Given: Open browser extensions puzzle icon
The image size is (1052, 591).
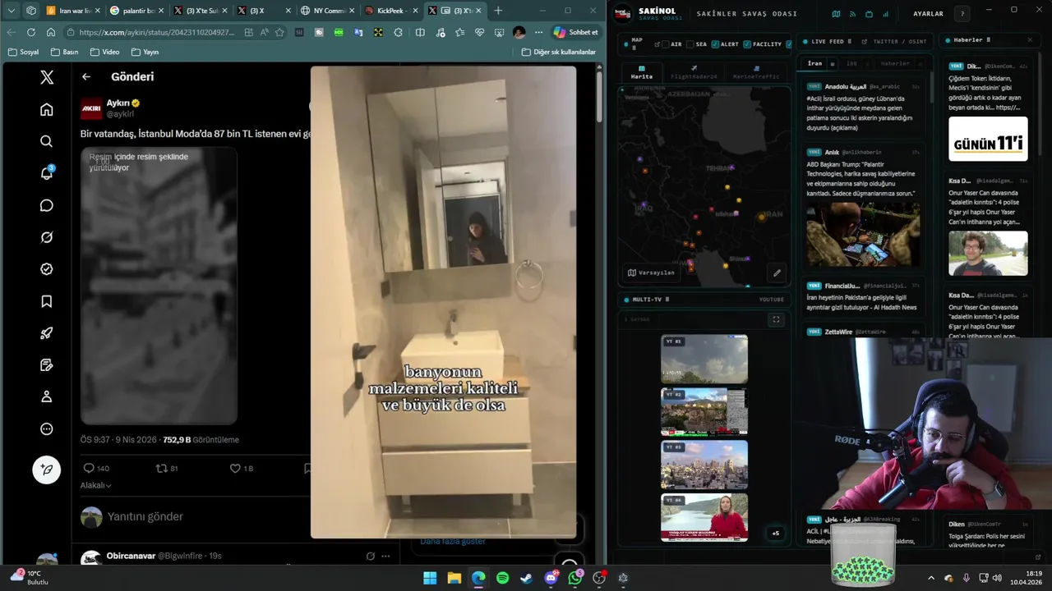Looking at the screenshot, I should (398, 32).
